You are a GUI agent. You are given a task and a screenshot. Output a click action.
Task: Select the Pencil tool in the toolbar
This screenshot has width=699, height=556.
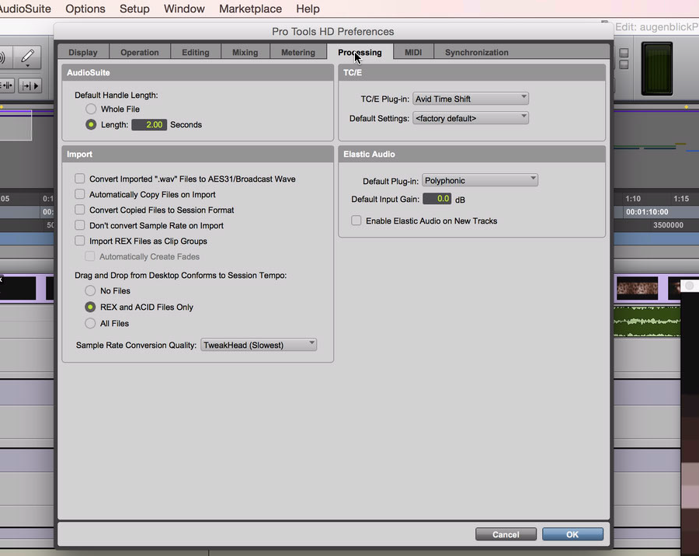pyautogui.click(x=27, y=57)
